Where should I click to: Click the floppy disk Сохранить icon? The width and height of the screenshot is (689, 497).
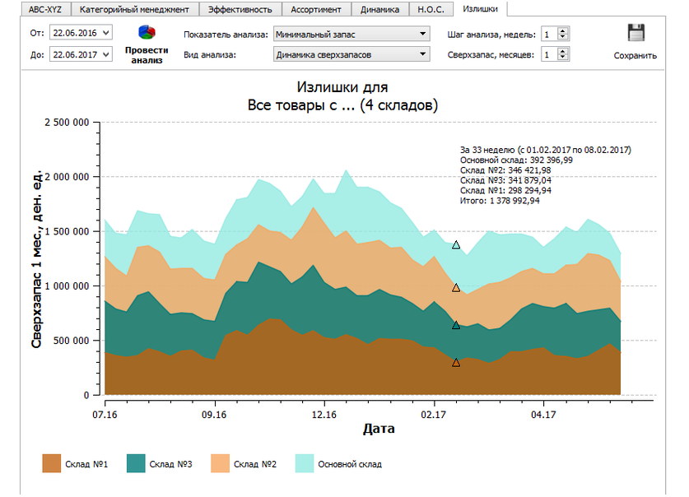tap(635, 31)
